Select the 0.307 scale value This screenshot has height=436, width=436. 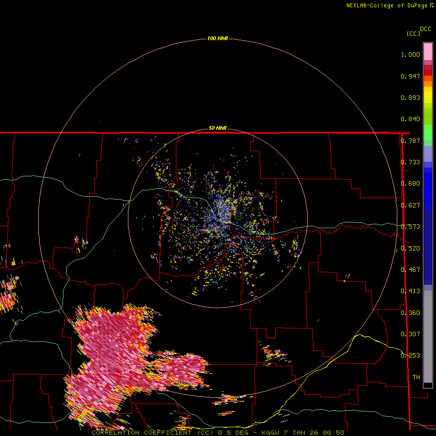pyautogui.click(x=410, y=334)
